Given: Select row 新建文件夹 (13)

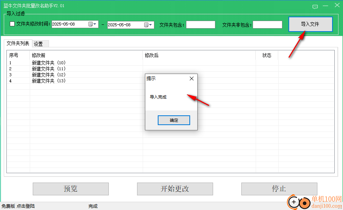Looking at the screenshot, I should (x=171, y=81).
